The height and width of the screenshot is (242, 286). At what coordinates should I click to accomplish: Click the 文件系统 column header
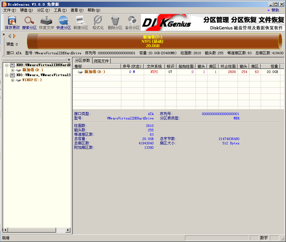(x=154, y=66)
